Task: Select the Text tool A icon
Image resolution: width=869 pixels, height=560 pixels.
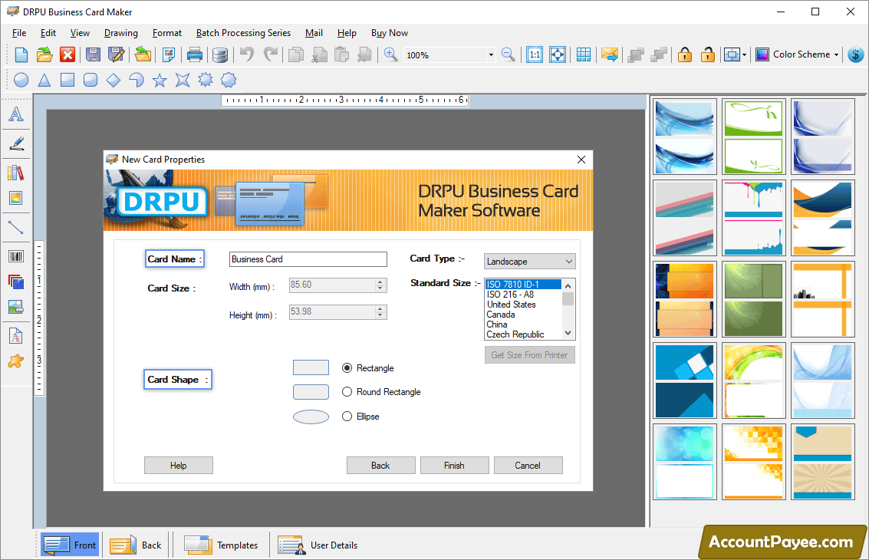Action: click(x=16, y=114)
